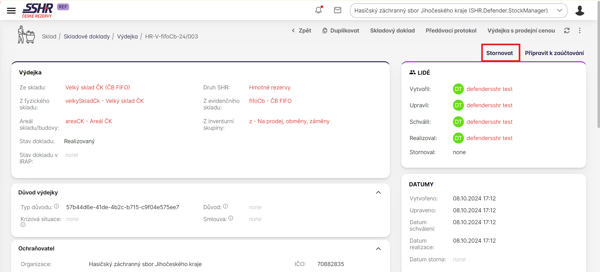Click the info icon next to Důvod

(226, 206)
